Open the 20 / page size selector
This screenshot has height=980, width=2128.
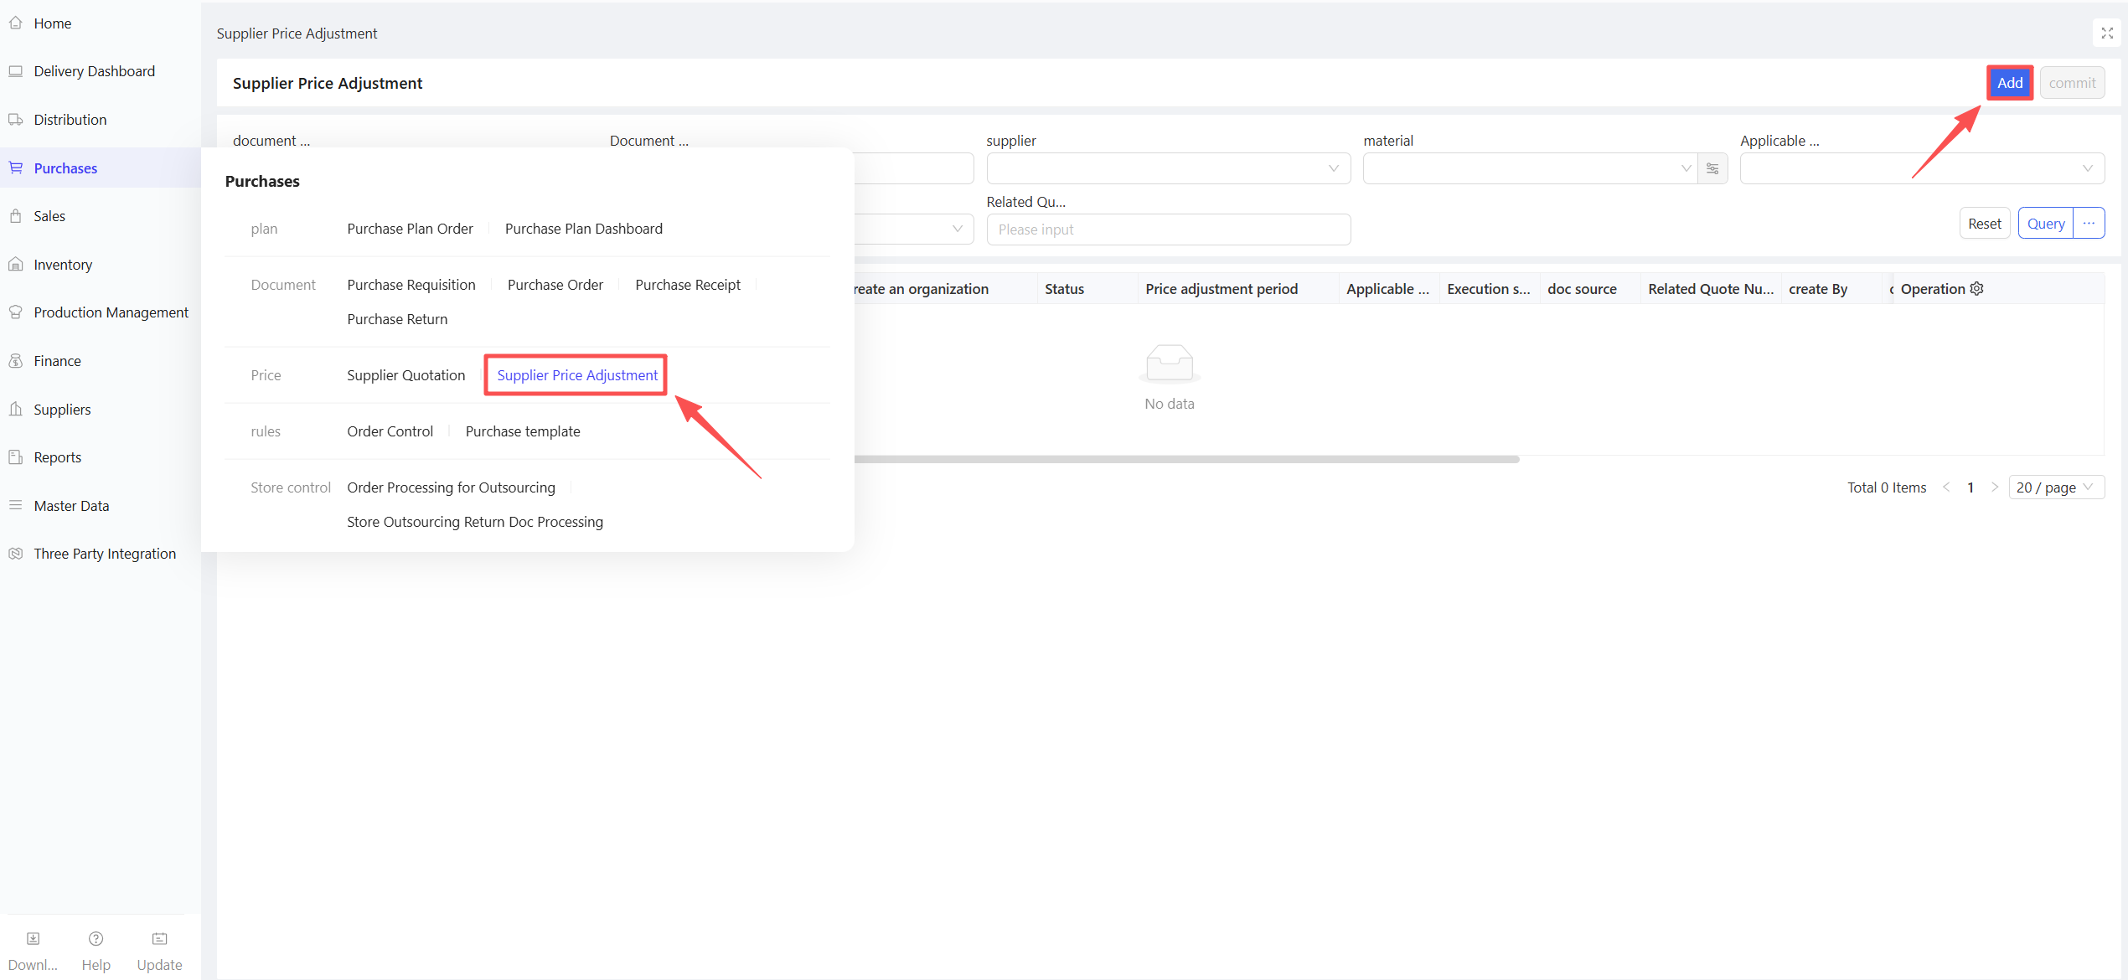coord(2055,487)
